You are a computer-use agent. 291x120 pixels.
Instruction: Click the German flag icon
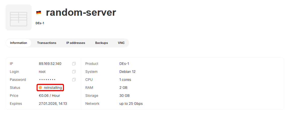pyautogui.click(x=39, y=12)
